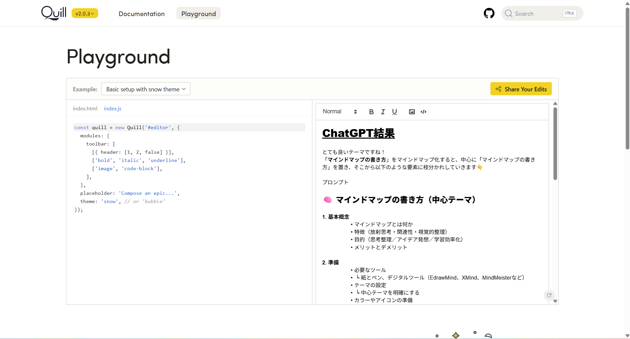Screen dimensions: 630x339
Task: Go to the Playground nav item
Action: point(198,14)
